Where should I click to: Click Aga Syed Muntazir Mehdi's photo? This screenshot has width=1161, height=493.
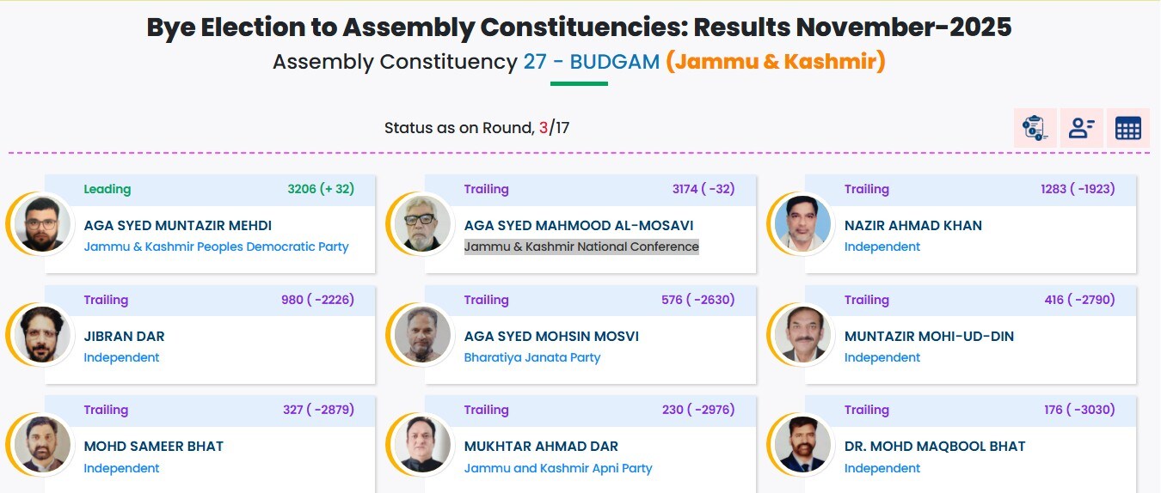43,223
